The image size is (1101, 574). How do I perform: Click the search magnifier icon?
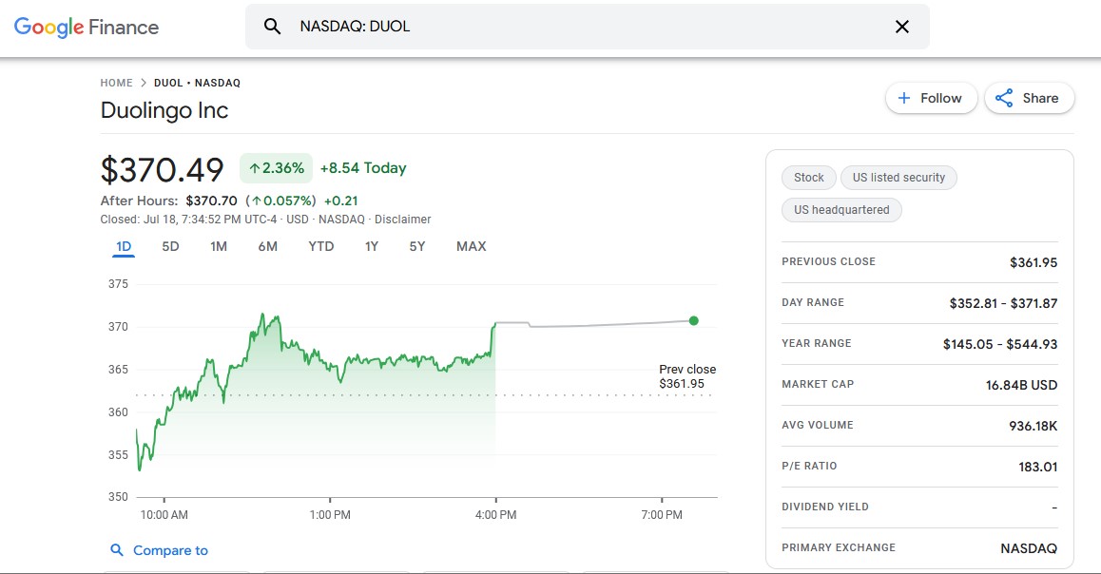[x=273, y=27]
